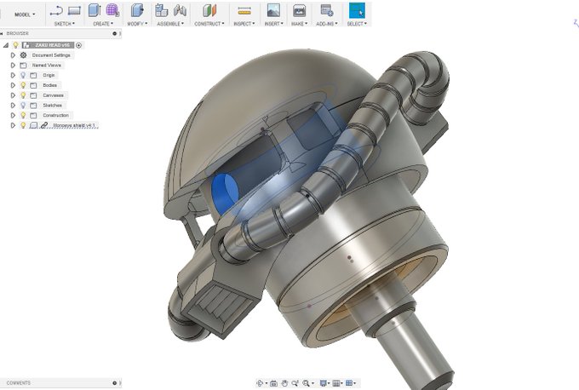Click the Look At icon in navigation bar

click(x=273, y=383)
